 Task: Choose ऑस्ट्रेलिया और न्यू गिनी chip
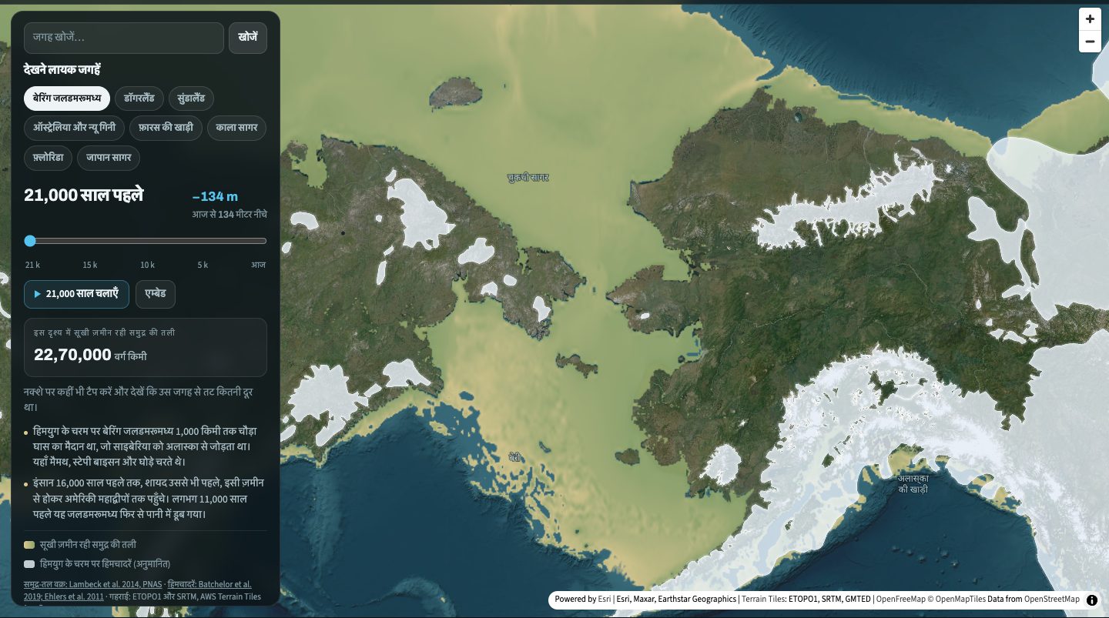tap(74, 127)
